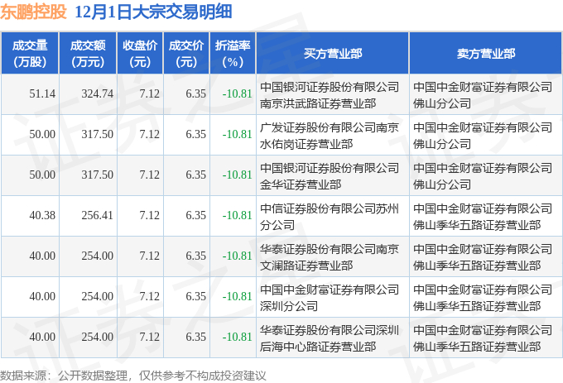Click closing price '7.12' in the 后海中心路 row
Viewport: 563px width, 383px height.
click(x=149, y=338)
